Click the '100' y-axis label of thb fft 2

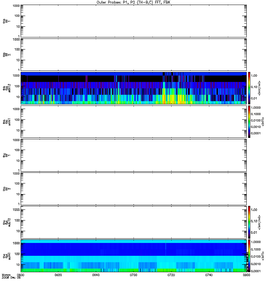tap(17, 50)
